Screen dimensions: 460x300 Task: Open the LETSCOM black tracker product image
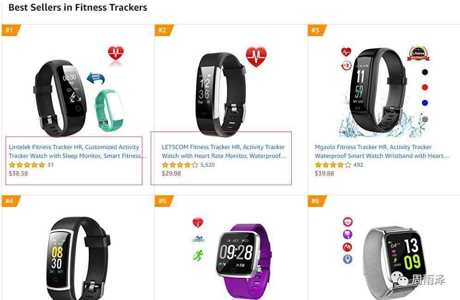[230, 92]
